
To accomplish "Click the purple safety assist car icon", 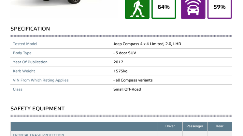I will click(x=193, y=9).
